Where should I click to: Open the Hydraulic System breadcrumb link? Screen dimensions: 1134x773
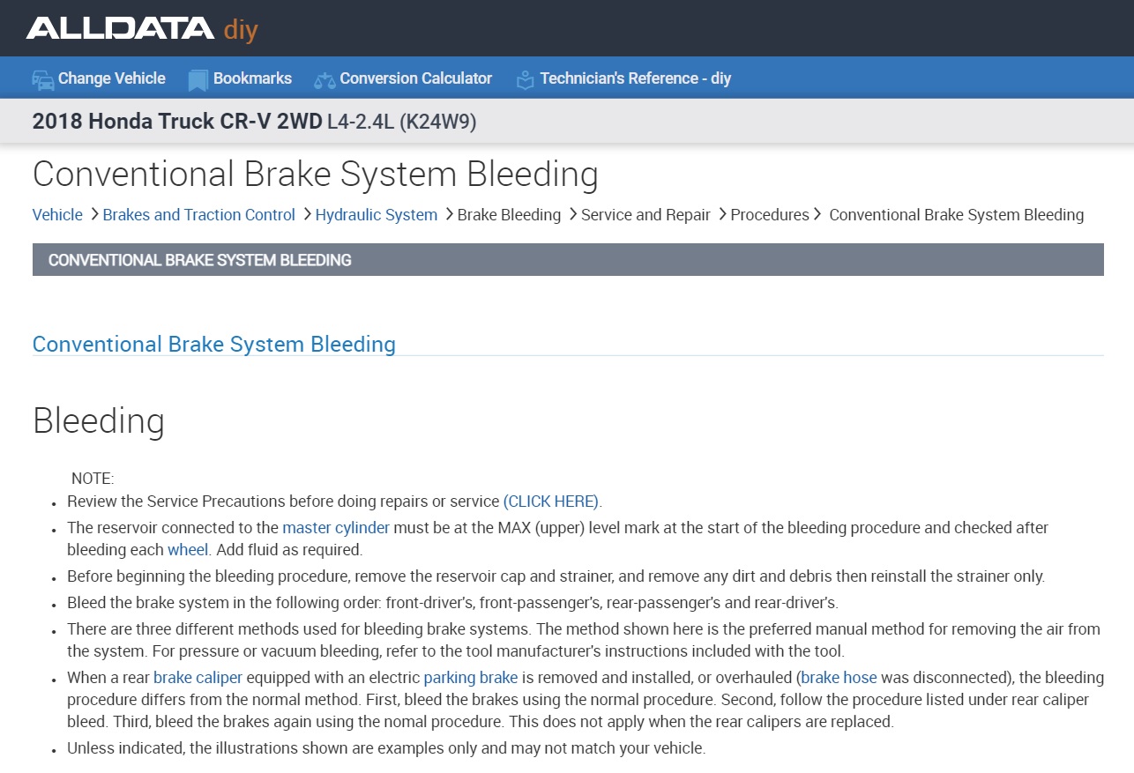pyautogui.click(x=376, y=215)
